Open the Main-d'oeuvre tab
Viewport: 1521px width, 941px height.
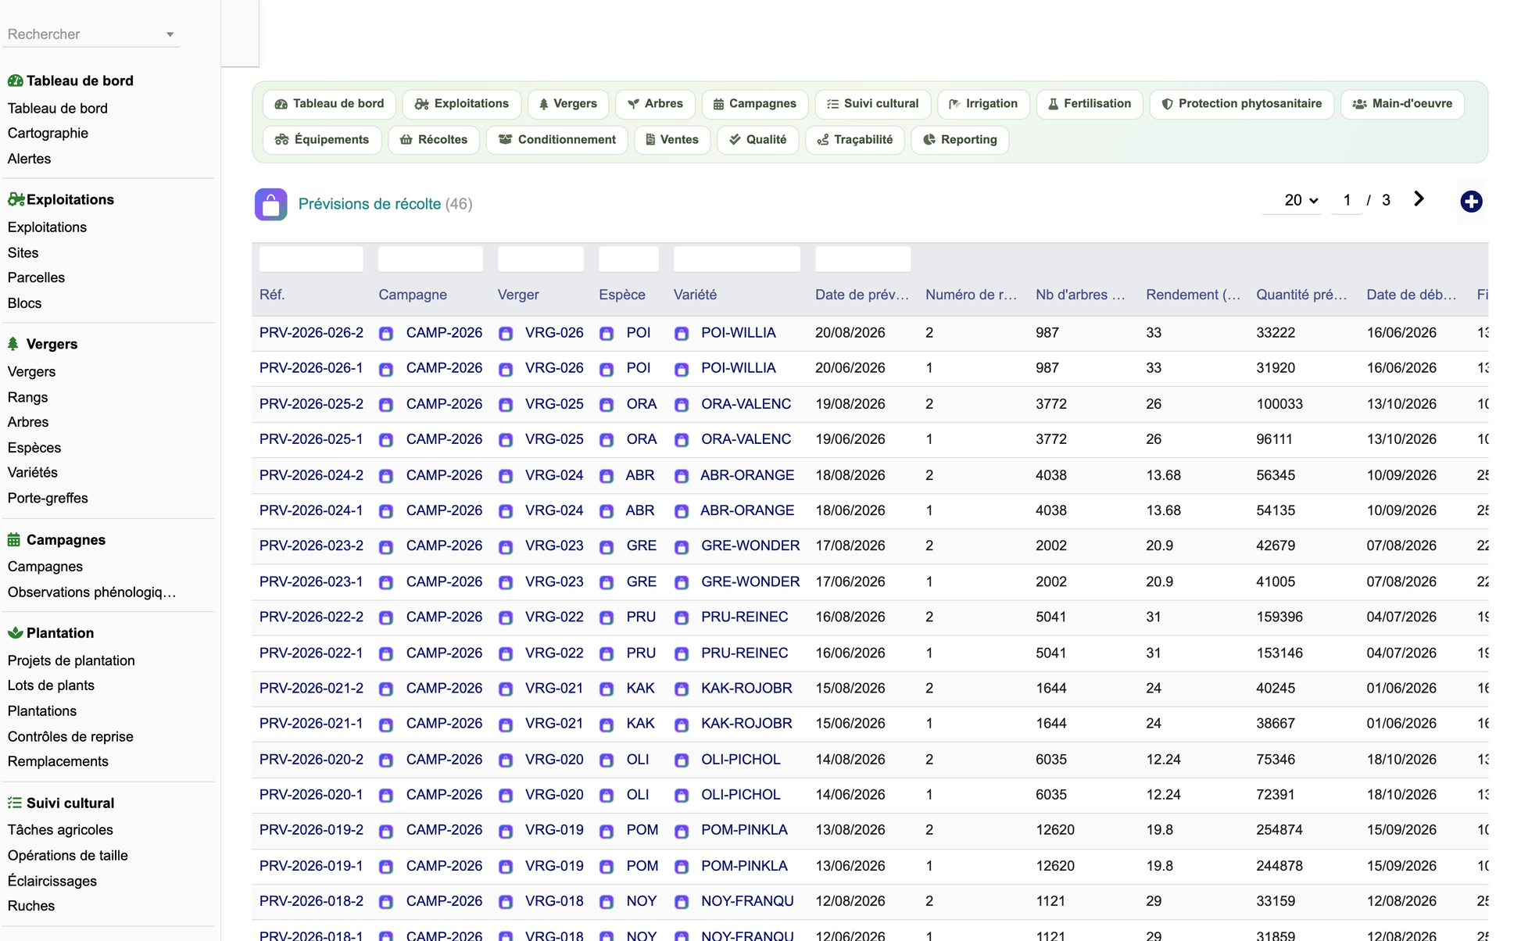(1402, 104)
